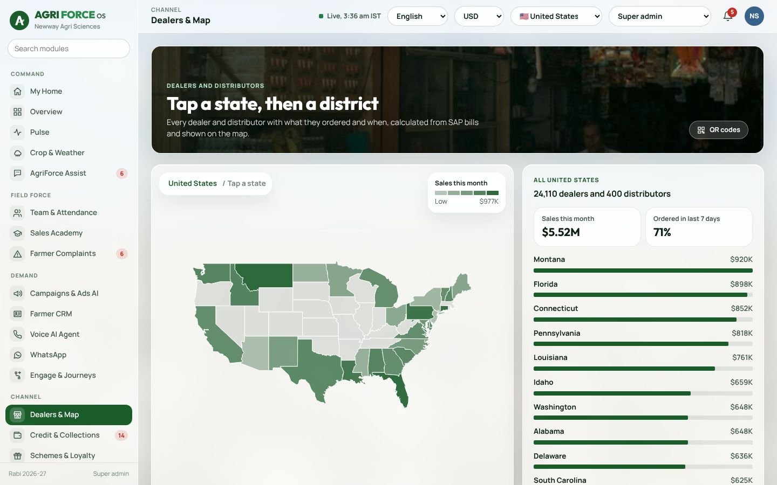Open the WhatsApp icon
This screenshot has height=485, width=777.
18,355
